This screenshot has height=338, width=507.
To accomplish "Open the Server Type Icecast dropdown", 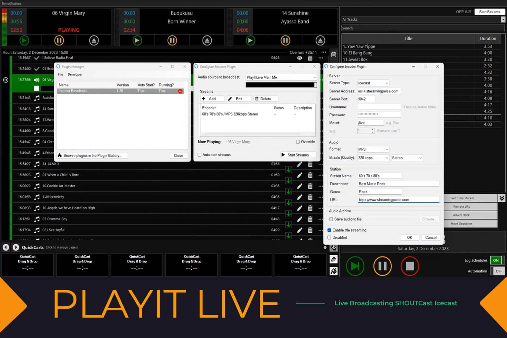I will (373, 83).
